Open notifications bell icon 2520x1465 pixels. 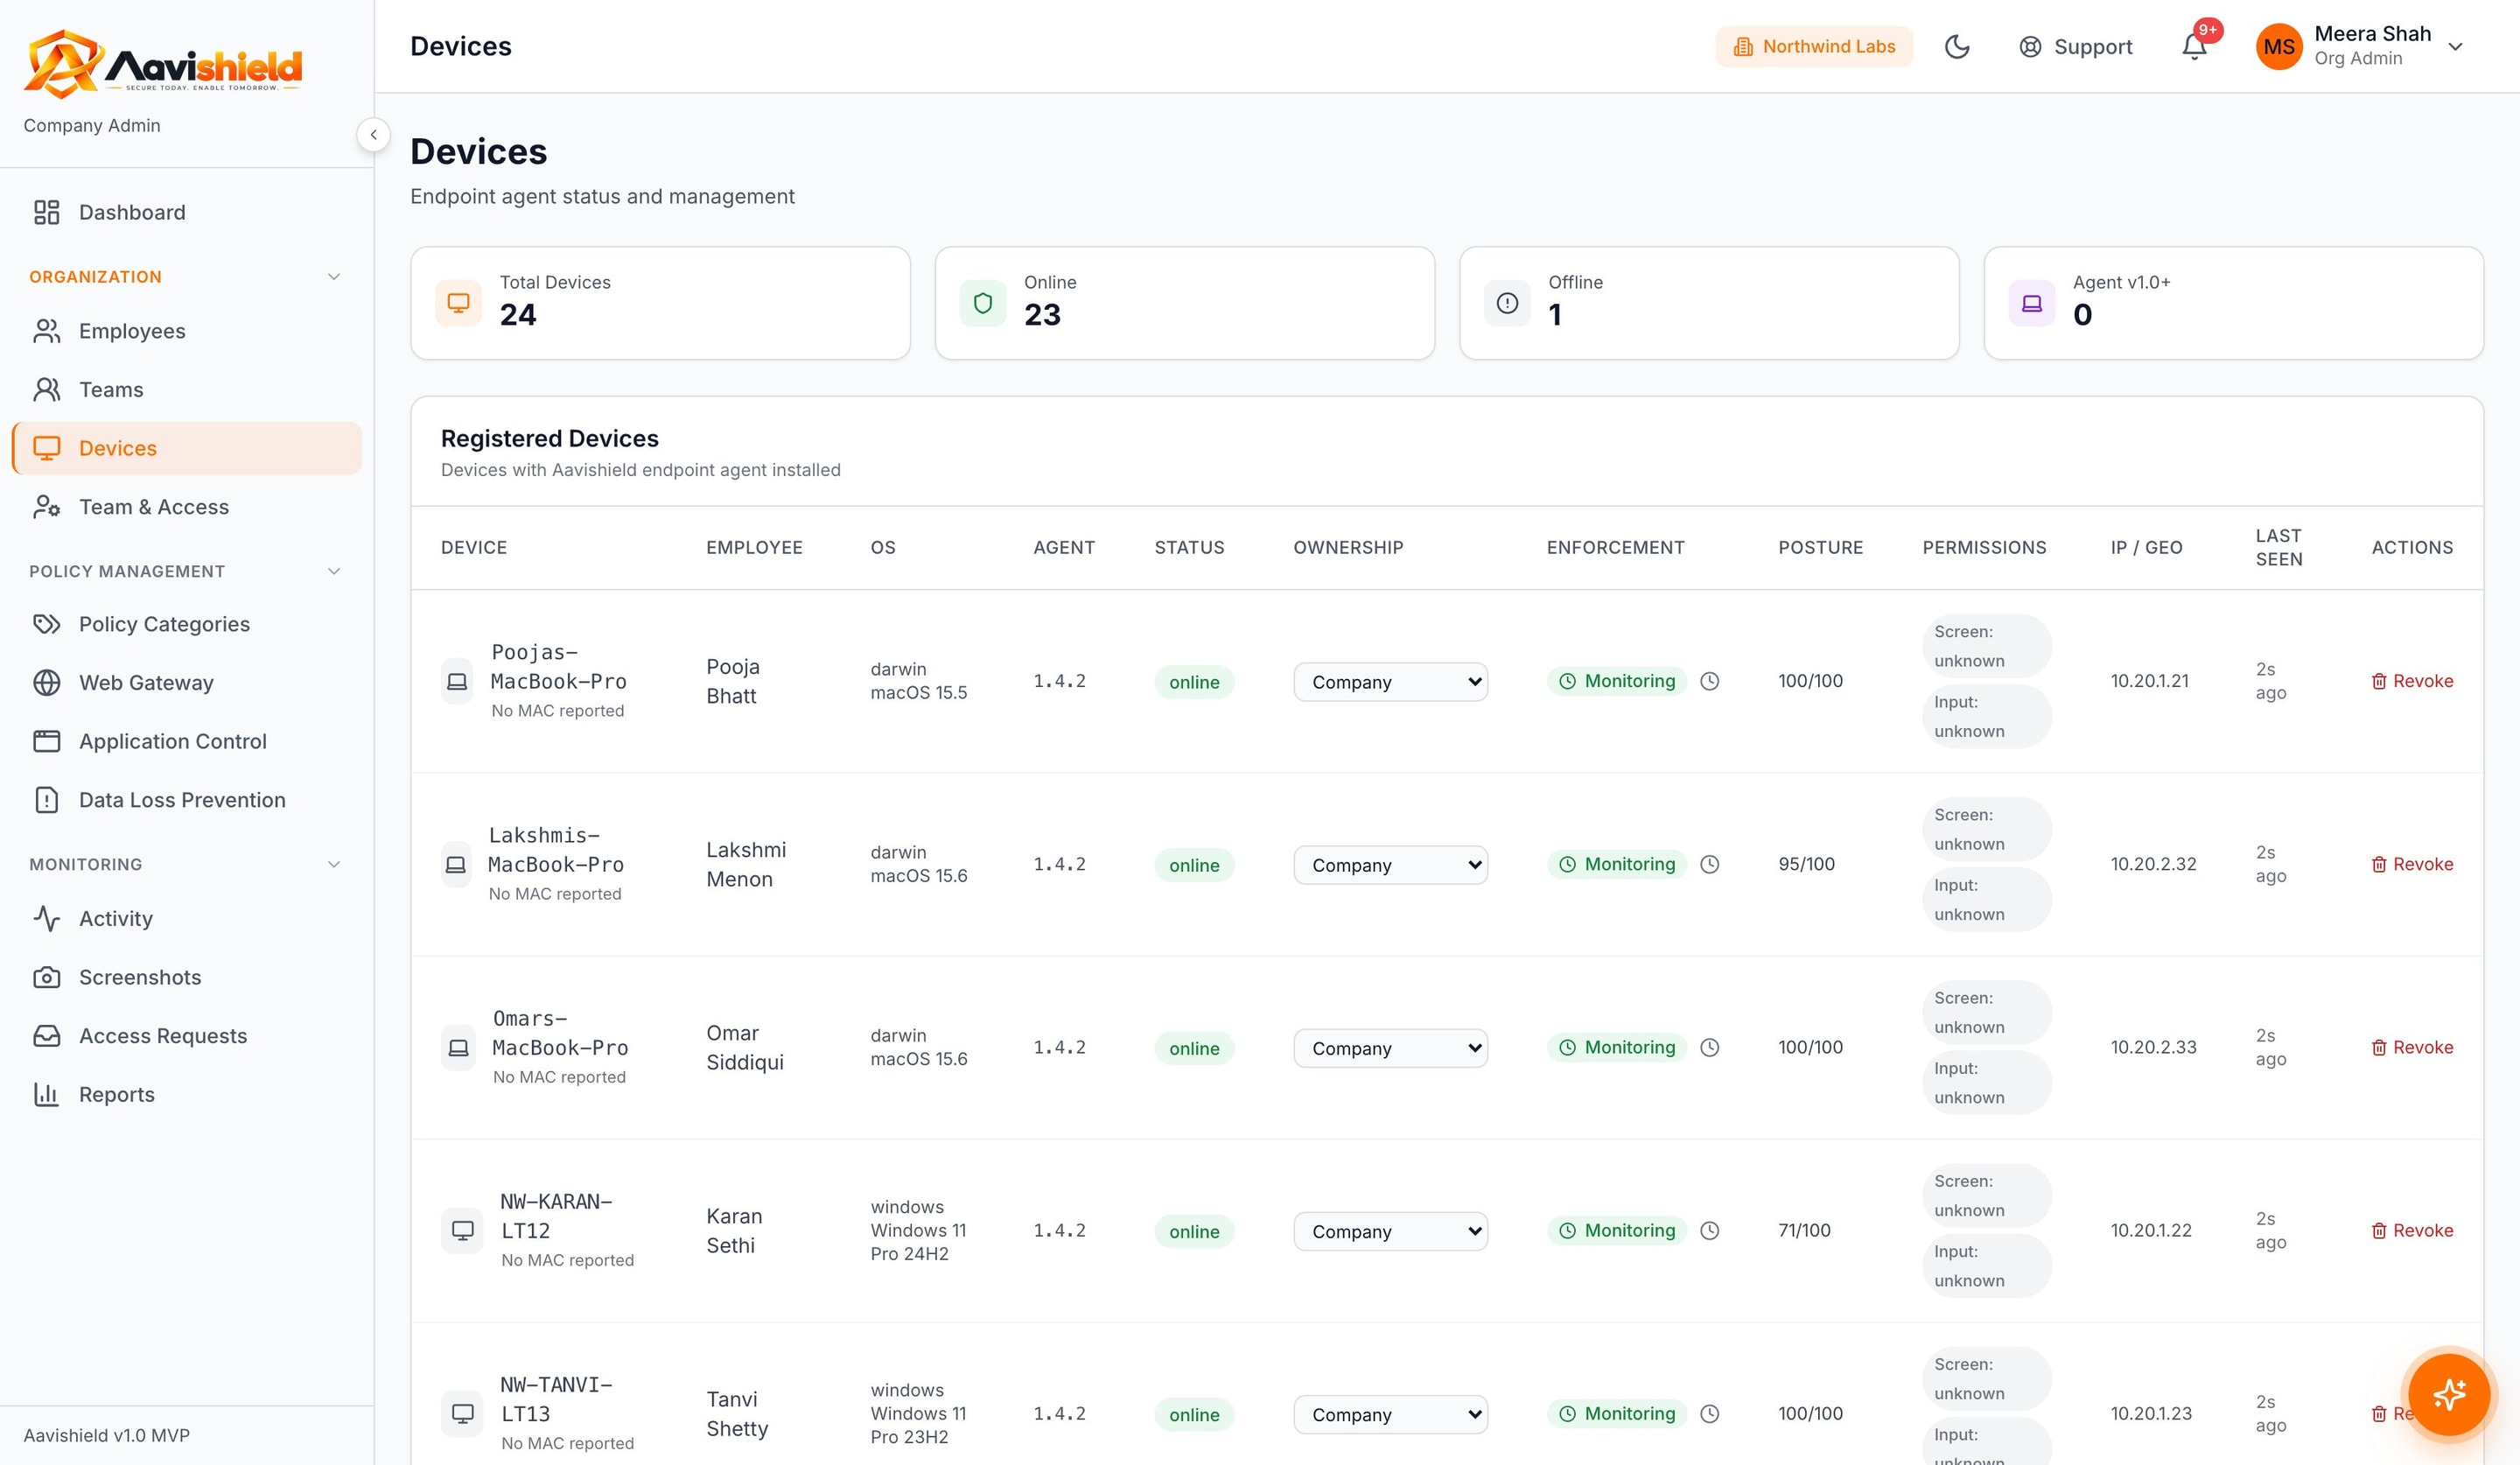click(2194, 47)
